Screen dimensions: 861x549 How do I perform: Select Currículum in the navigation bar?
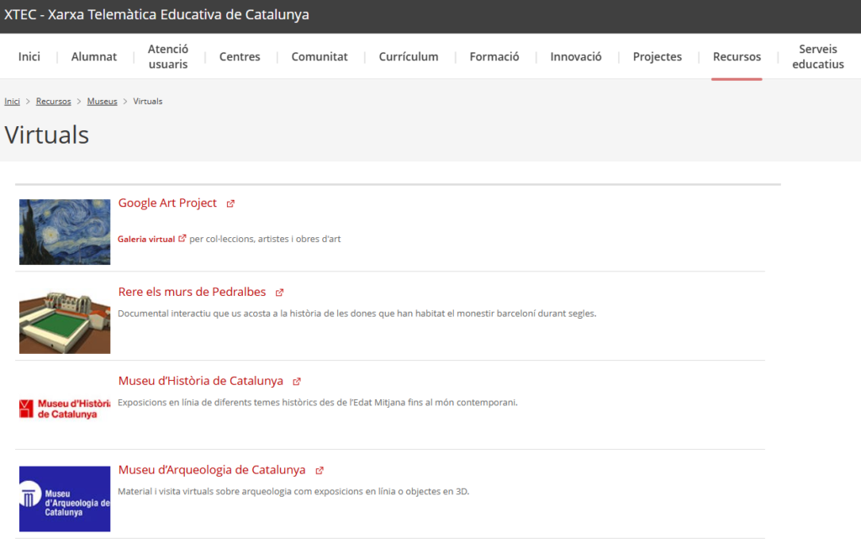point(409,57)
